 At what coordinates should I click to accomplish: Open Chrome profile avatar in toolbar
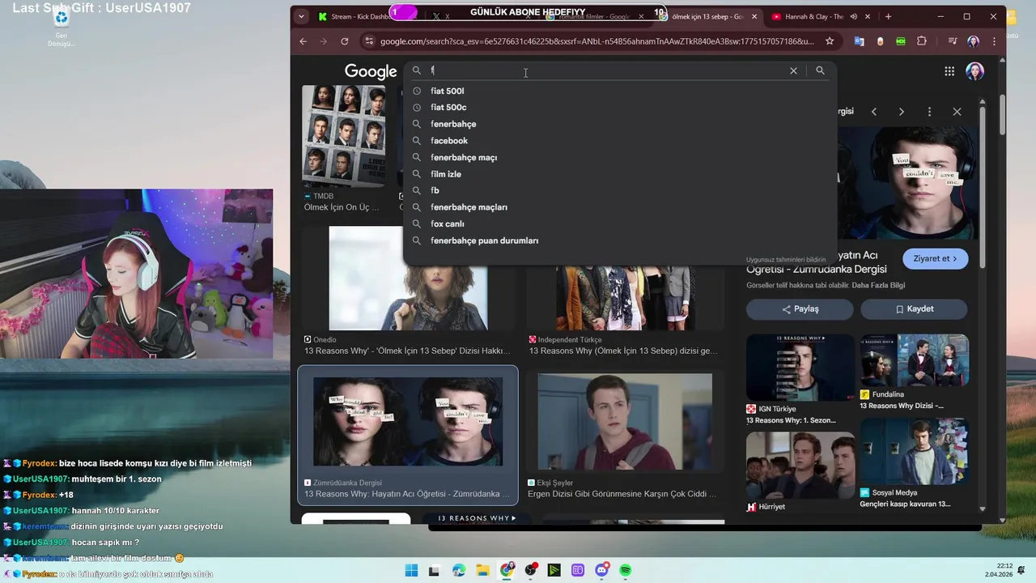point(973,41)
